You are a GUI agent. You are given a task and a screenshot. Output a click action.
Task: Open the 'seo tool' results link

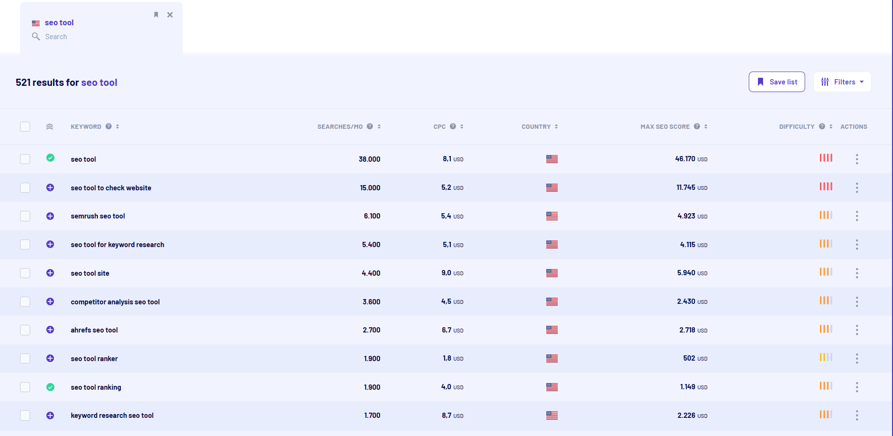(x=99, y=82)
